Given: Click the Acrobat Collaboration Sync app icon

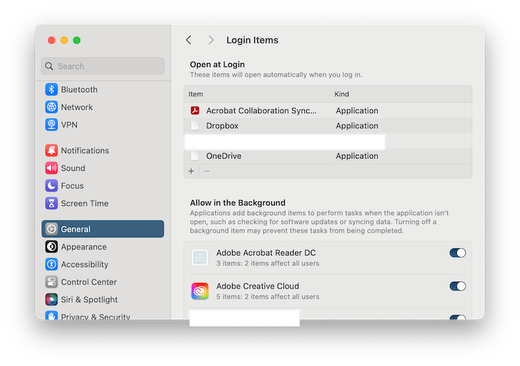Looking at the screenshot, I should pos(195,111).
